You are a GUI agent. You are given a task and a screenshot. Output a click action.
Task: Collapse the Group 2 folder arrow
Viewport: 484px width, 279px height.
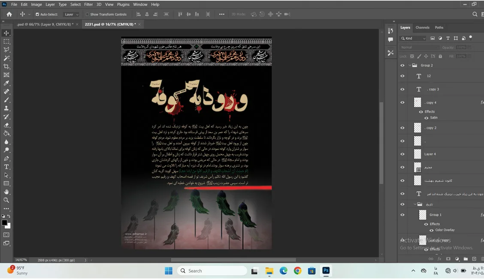coord(410,65)
